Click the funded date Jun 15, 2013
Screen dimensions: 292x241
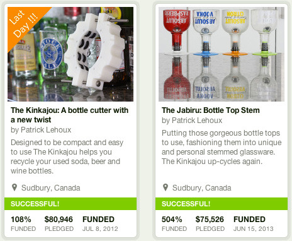point(254,223)
